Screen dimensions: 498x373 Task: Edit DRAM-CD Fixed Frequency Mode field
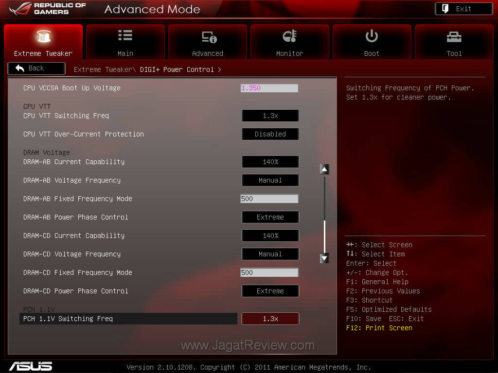[269, 272]
